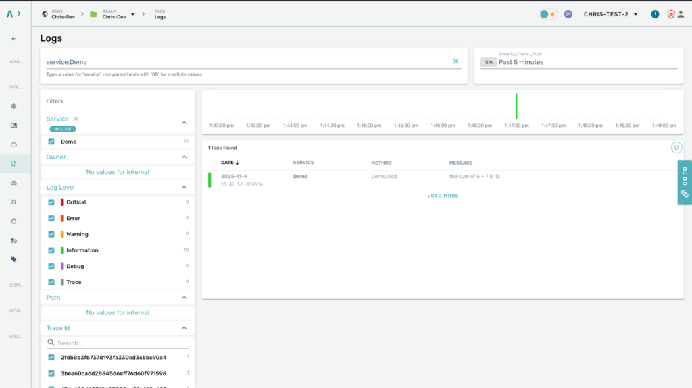The image size is (692, 388).
Task: Toggle the light/dark theme switch
Action: click(548, 14)
